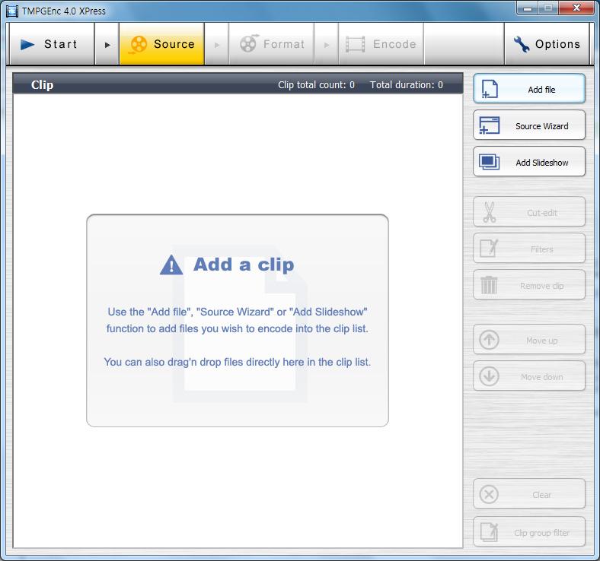
Task: Click the filmstrip Encode icon
Action: 355,44
